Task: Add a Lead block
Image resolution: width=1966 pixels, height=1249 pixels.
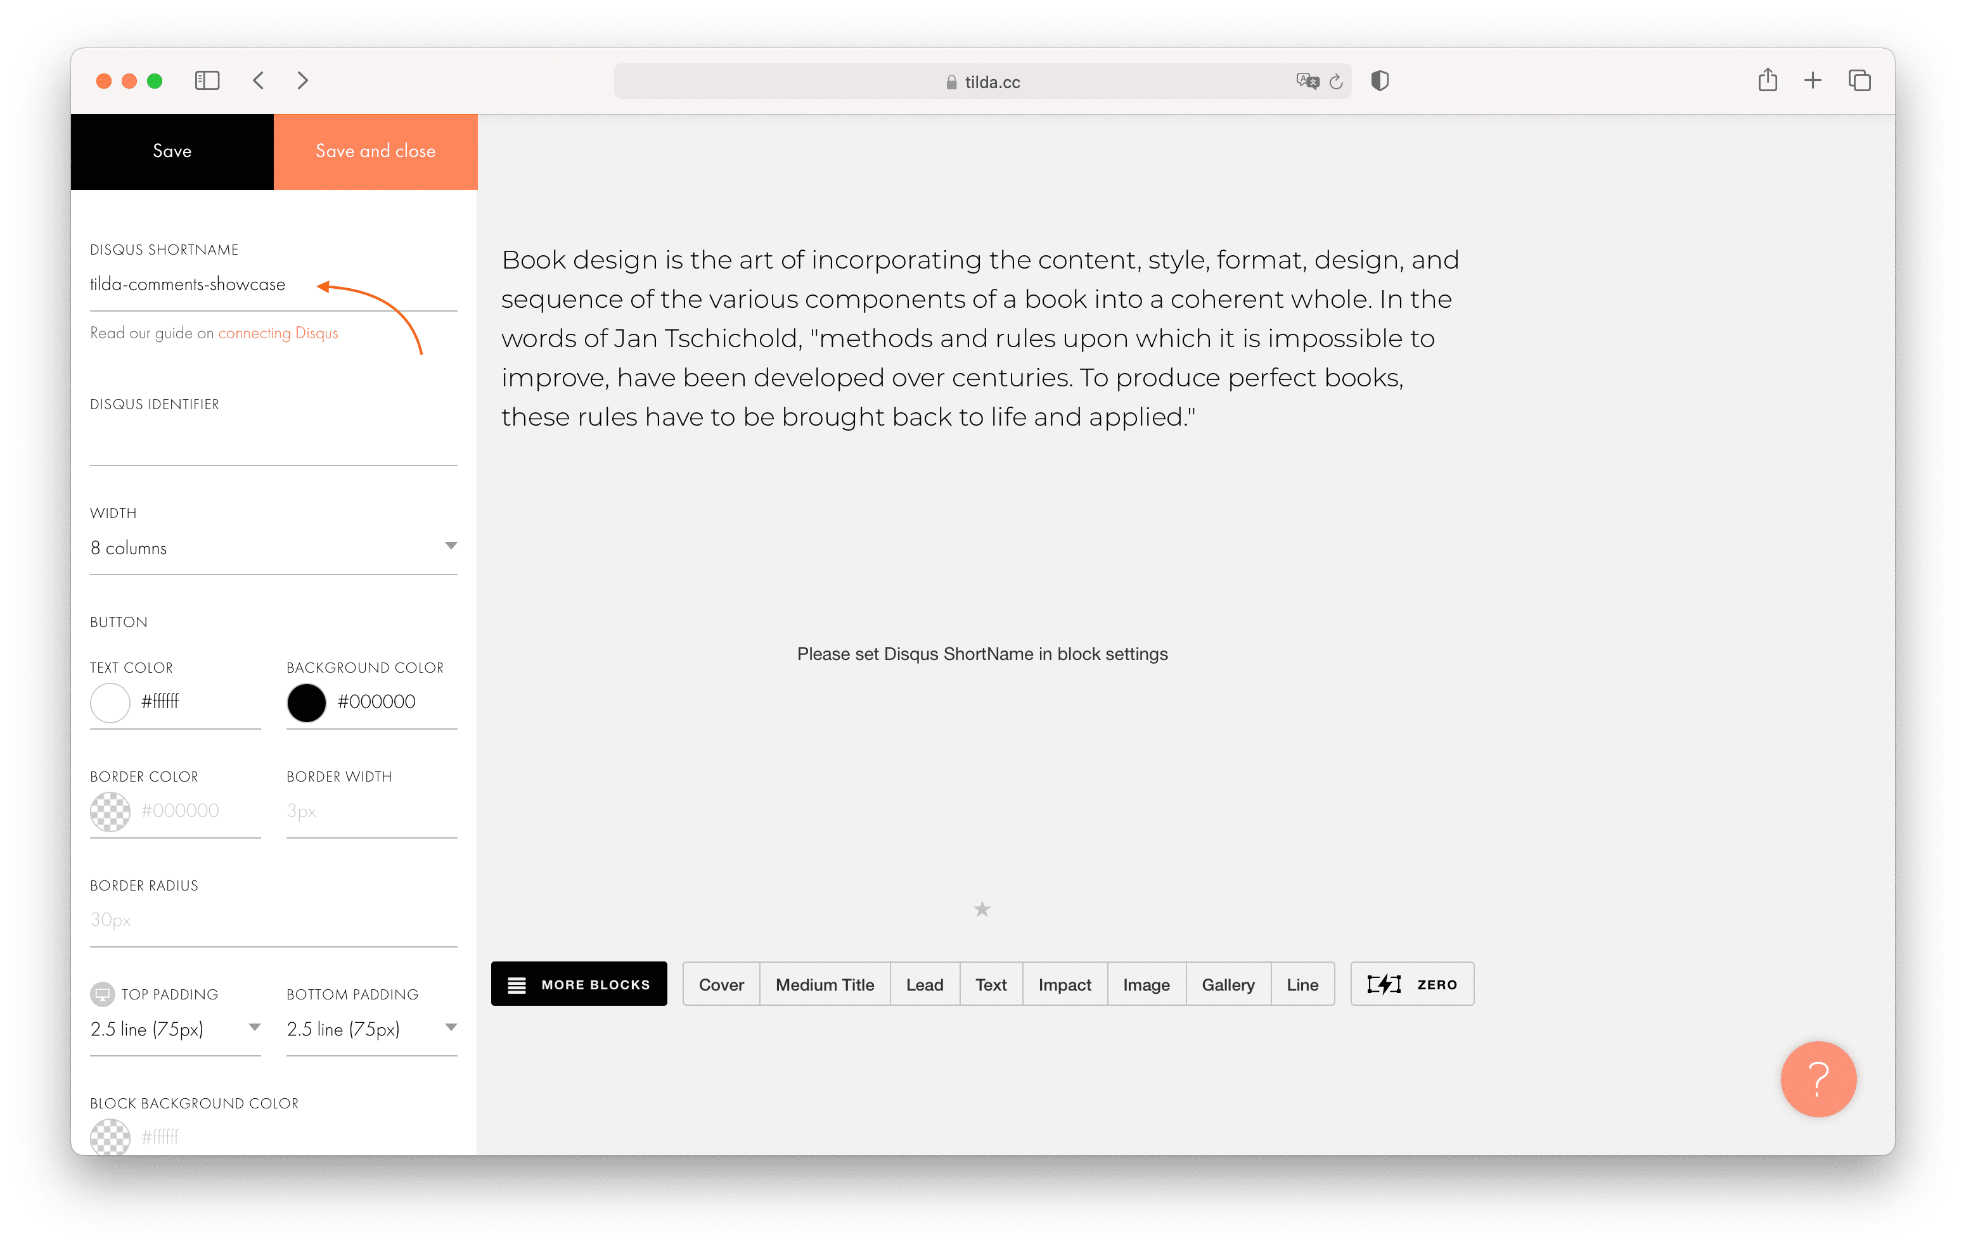Action: click(x=925, y=984)
